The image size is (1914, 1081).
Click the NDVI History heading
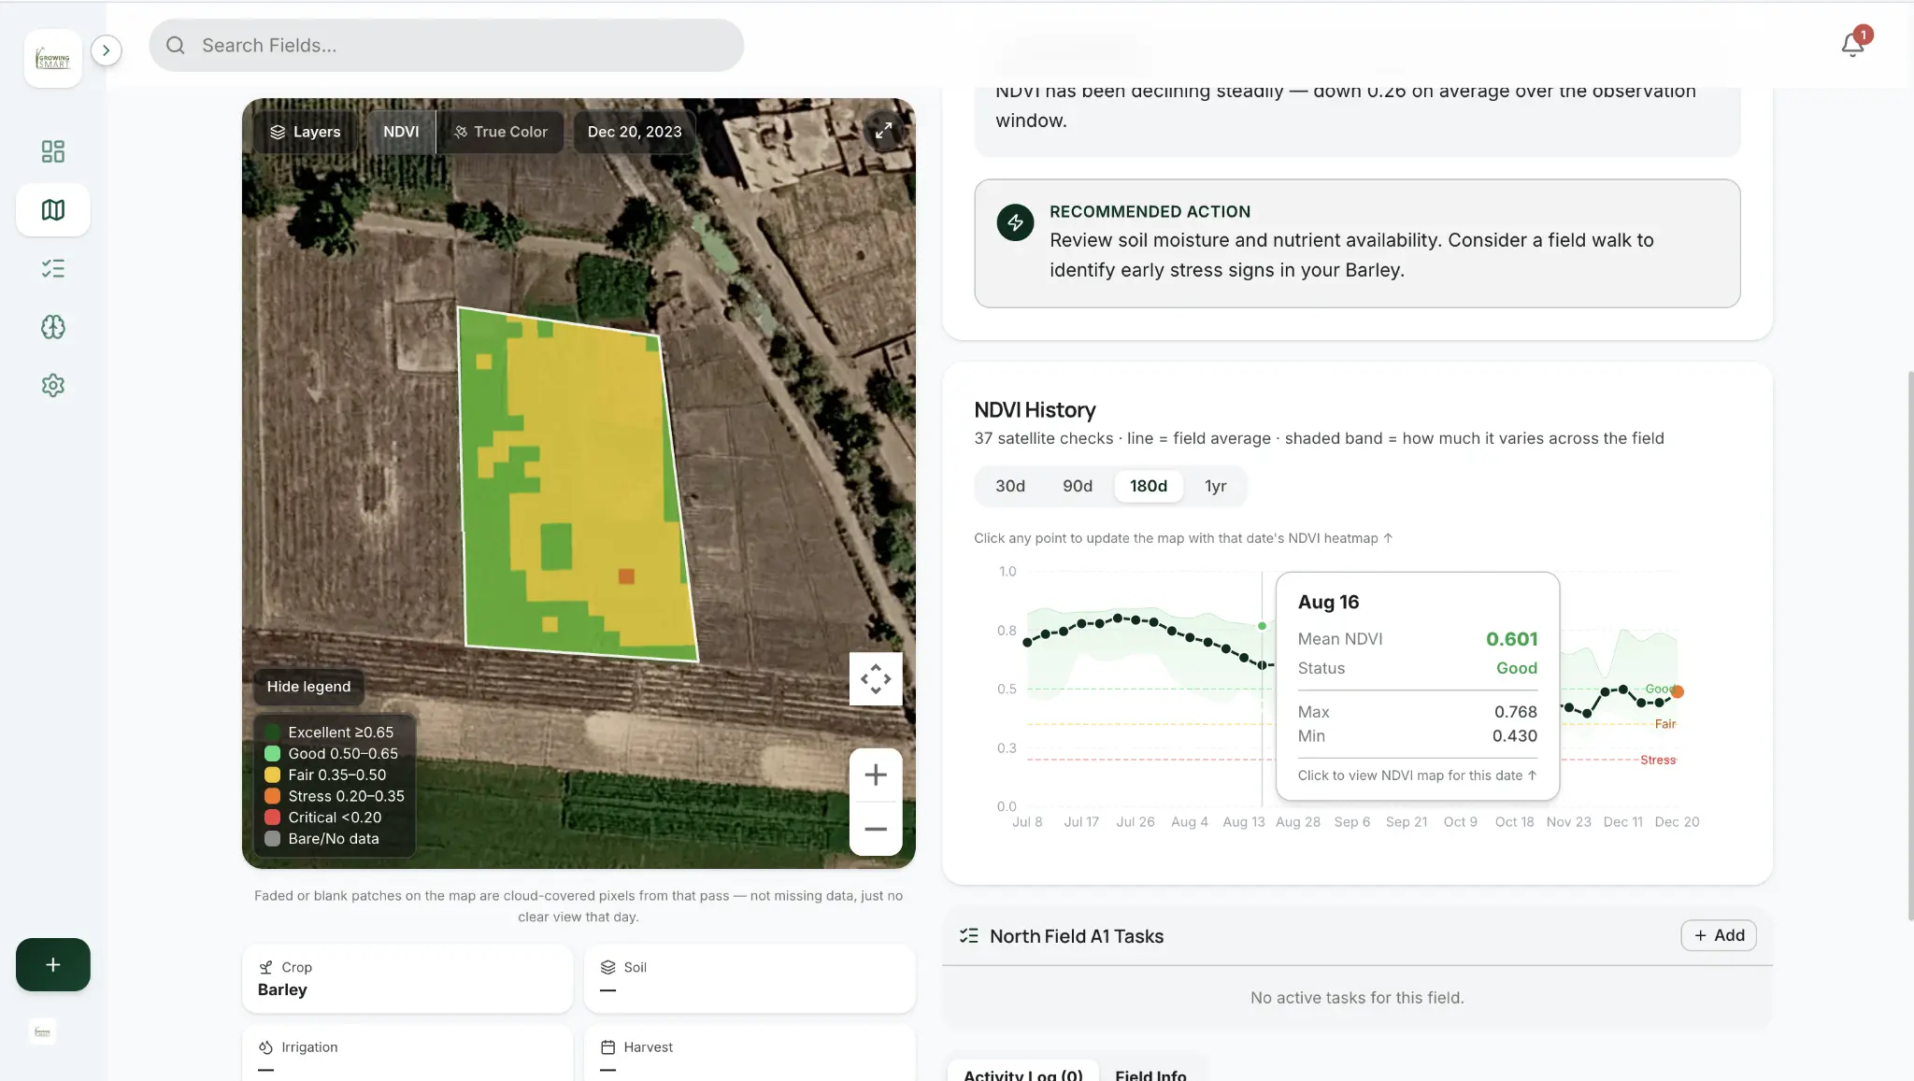click(x=1035, y=410)
